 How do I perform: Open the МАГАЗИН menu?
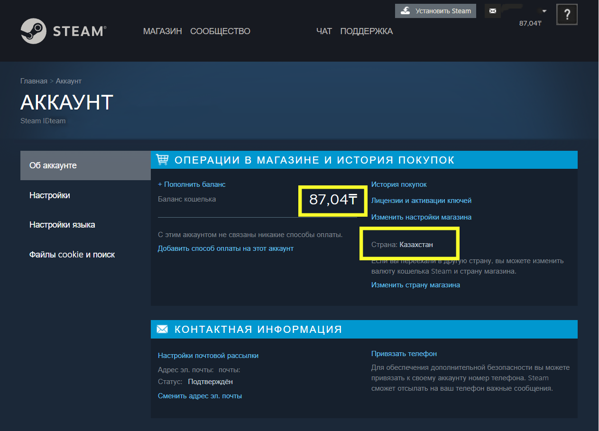pos(163,31)
